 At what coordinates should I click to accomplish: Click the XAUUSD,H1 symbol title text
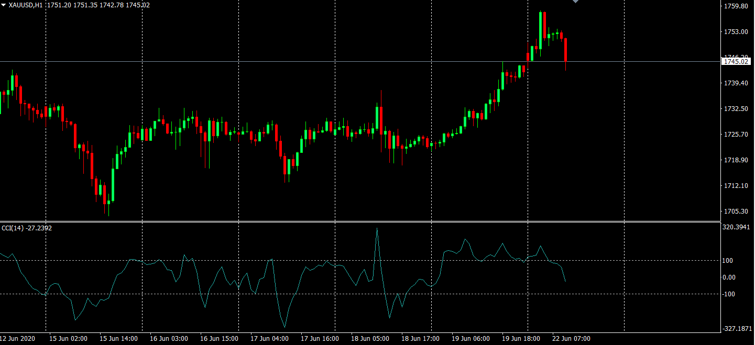(x=26, y=5)
